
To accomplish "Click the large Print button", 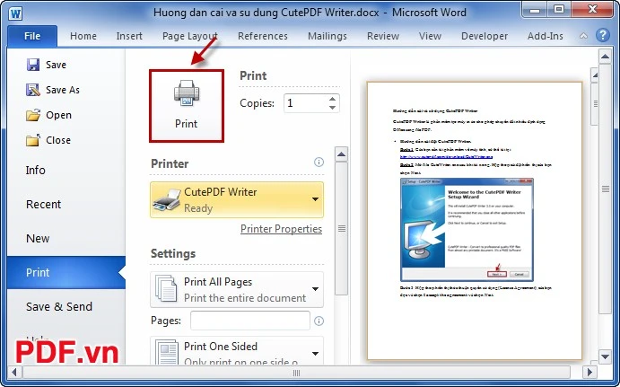I will pos(187,106).
